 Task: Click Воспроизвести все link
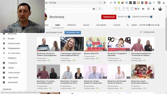[x=54, y=32]
